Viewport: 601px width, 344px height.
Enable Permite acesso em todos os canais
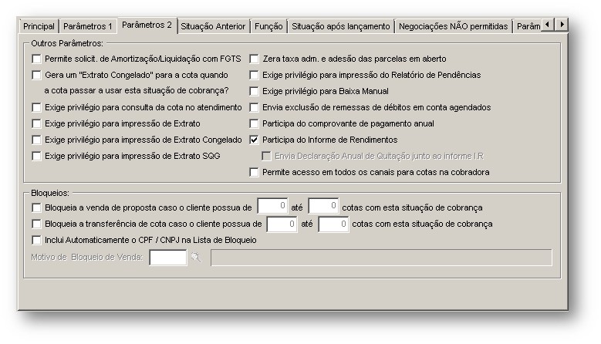click(254, 172)
